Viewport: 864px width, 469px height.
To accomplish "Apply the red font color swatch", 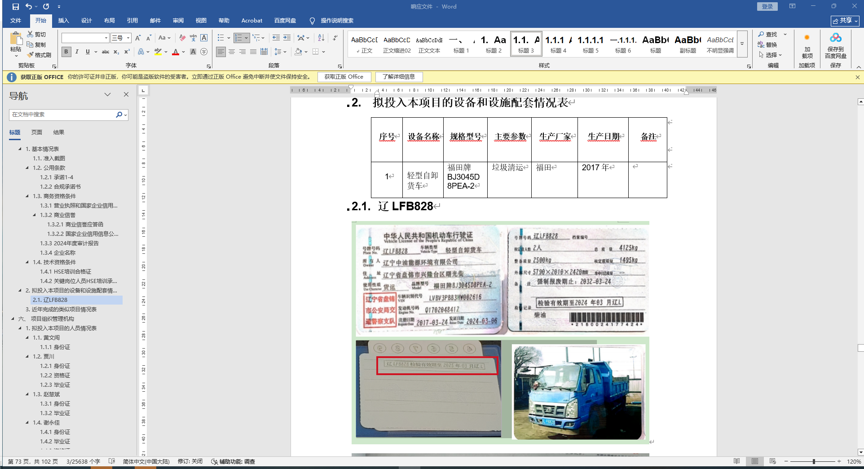I will (x=176, y=52).
